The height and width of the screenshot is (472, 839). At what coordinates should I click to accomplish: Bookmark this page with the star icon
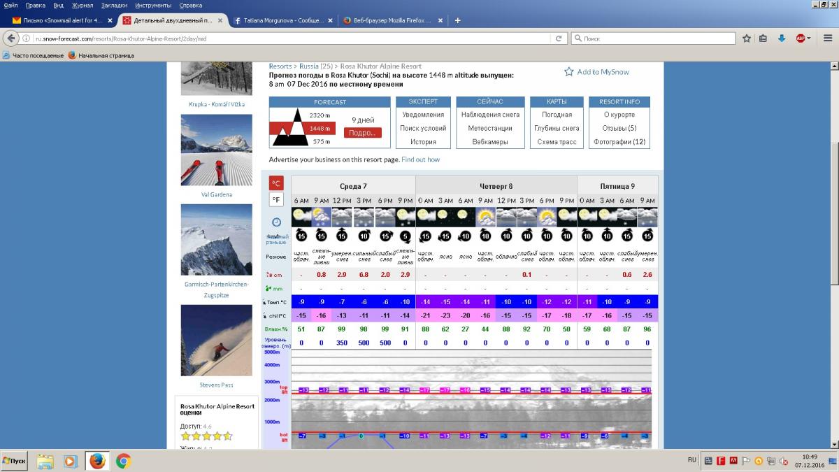[746, 38]
